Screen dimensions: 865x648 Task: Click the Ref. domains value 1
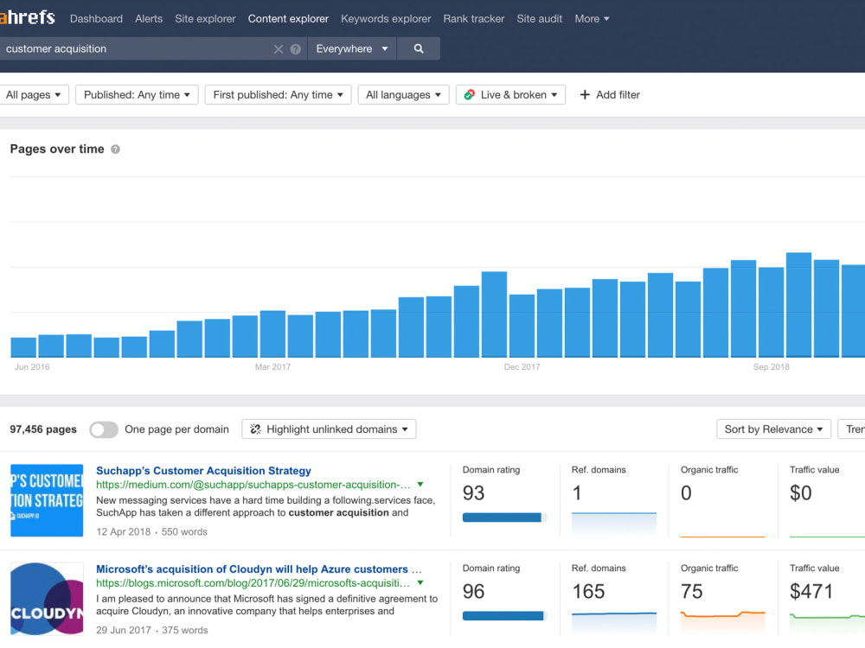tap(577, 492)
